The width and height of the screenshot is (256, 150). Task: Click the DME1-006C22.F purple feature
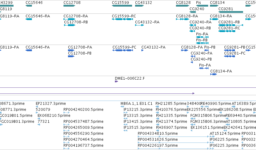[x=116, y=81]
